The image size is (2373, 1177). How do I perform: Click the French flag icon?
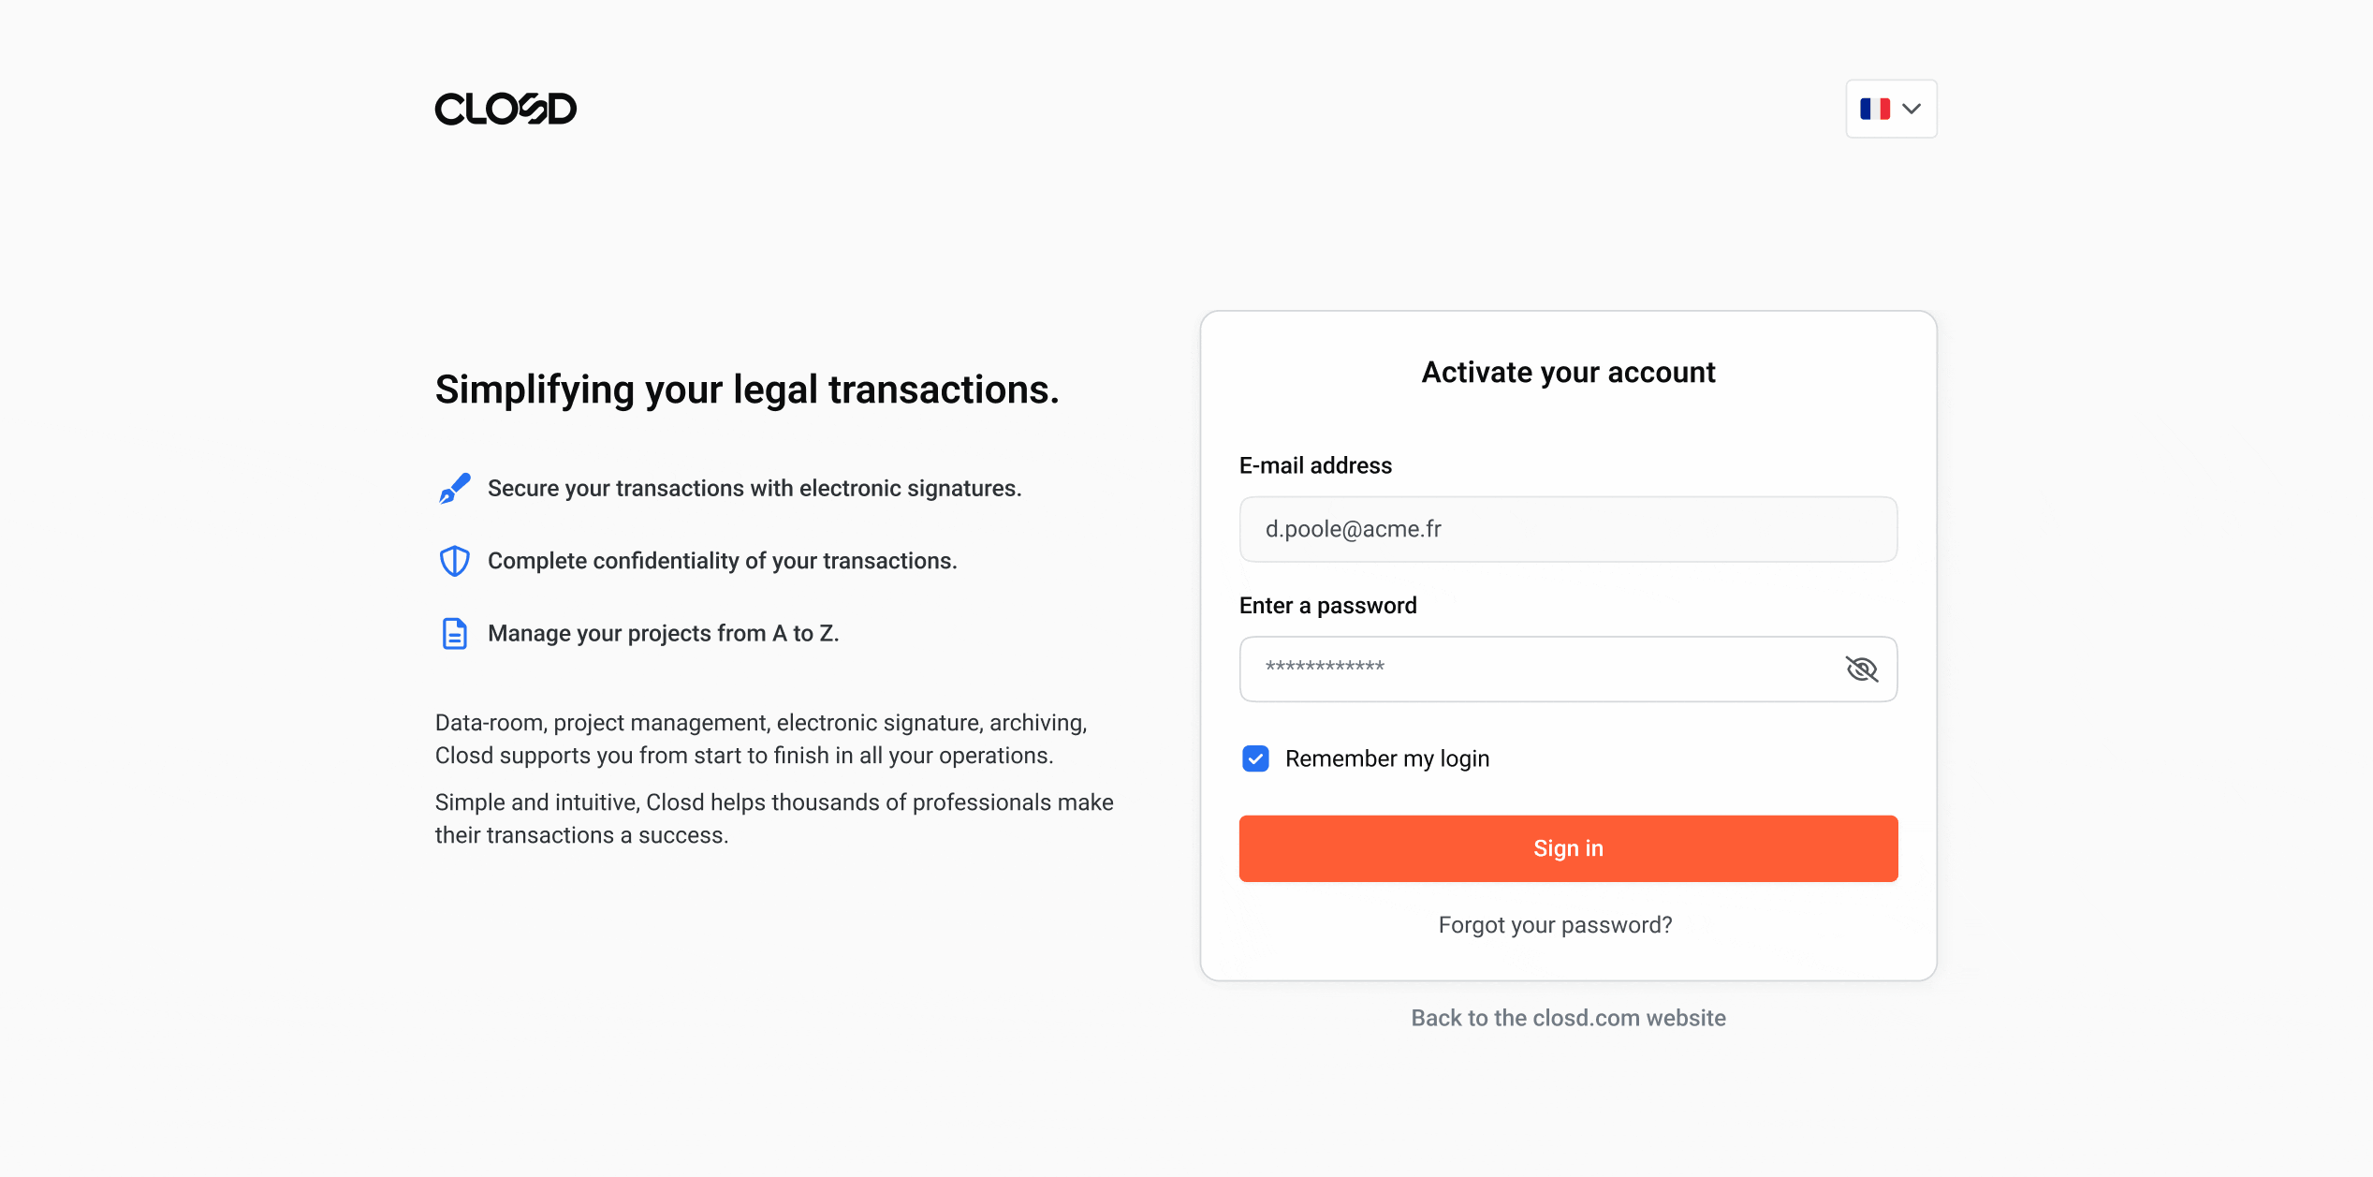coord(1875,109)
